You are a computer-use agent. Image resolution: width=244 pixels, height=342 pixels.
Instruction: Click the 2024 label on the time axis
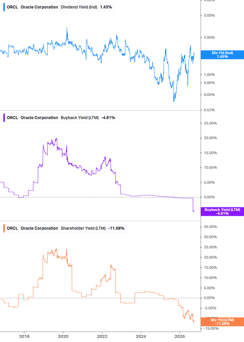click(141, 336)
